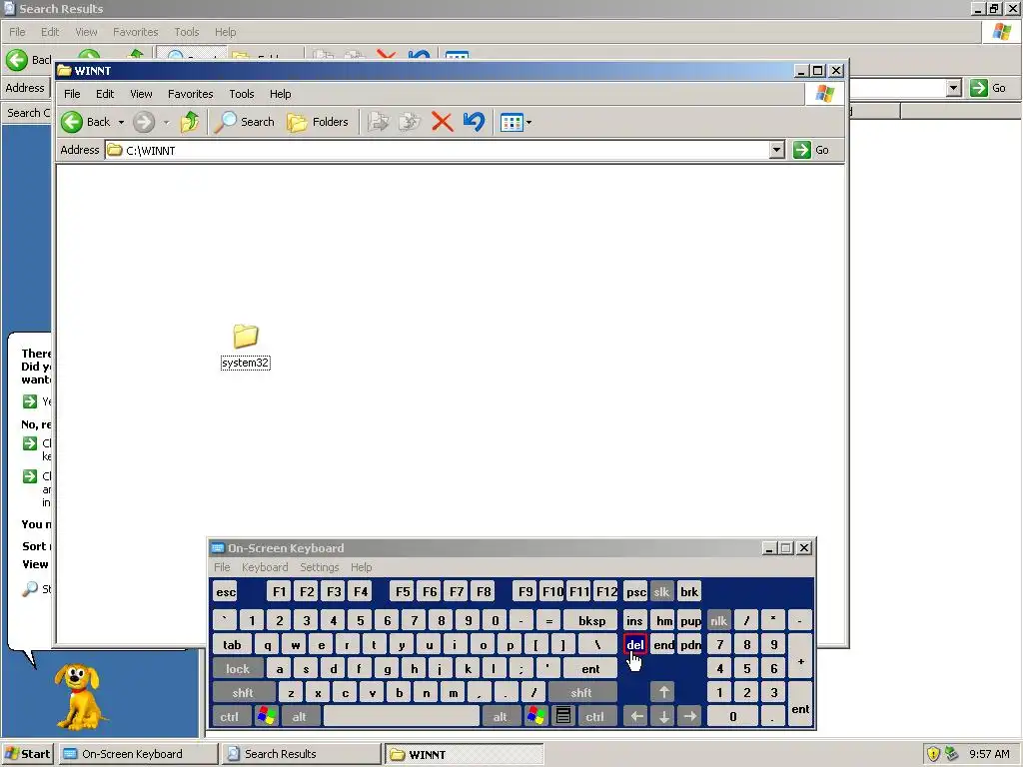Click the bksp key on On-Screen Keyboard

591,620
